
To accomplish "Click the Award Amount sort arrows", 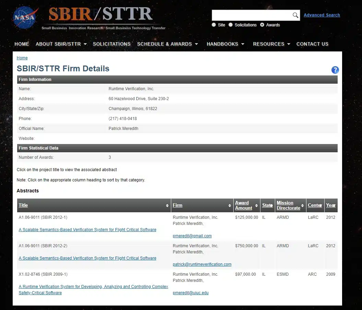I will [x=257, y=205].
